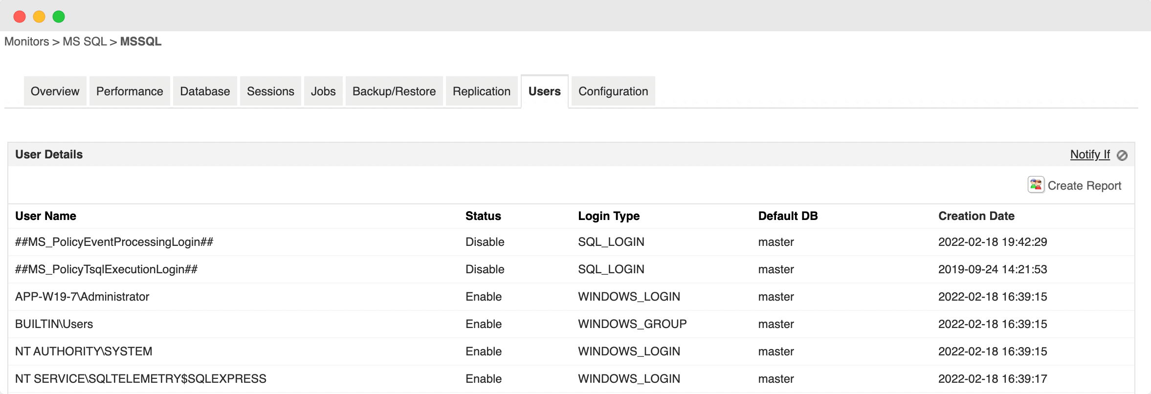Switch to Backup/Restore tab
This screenshot has width=1151, height=394.
click(394, 91)
